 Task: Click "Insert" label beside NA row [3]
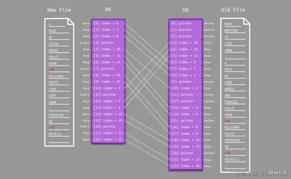coord(85,43)
